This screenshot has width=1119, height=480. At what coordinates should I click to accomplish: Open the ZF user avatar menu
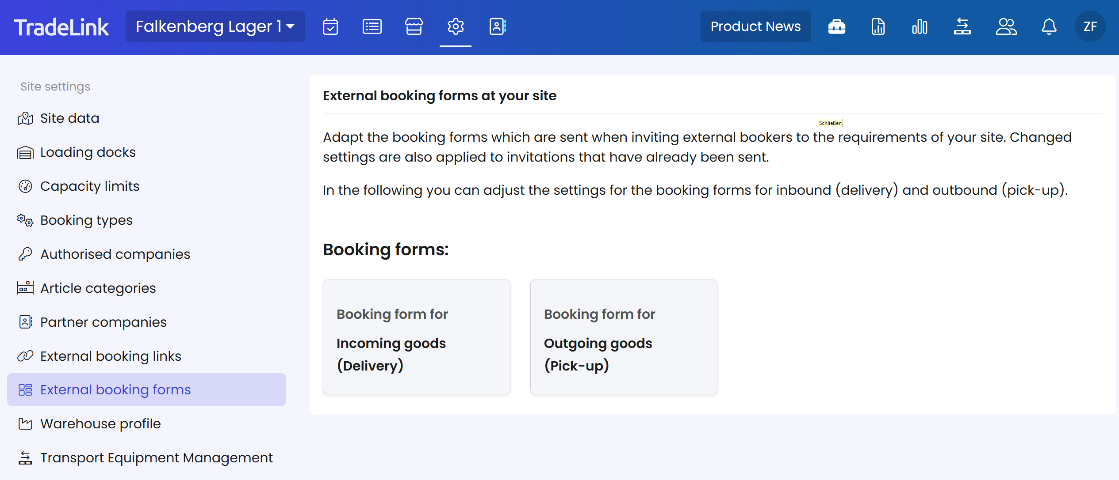pos(1090,26)
